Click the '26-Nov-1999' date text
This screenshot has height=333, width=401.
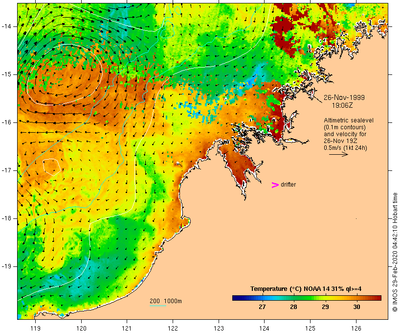[x=344, y=97]
